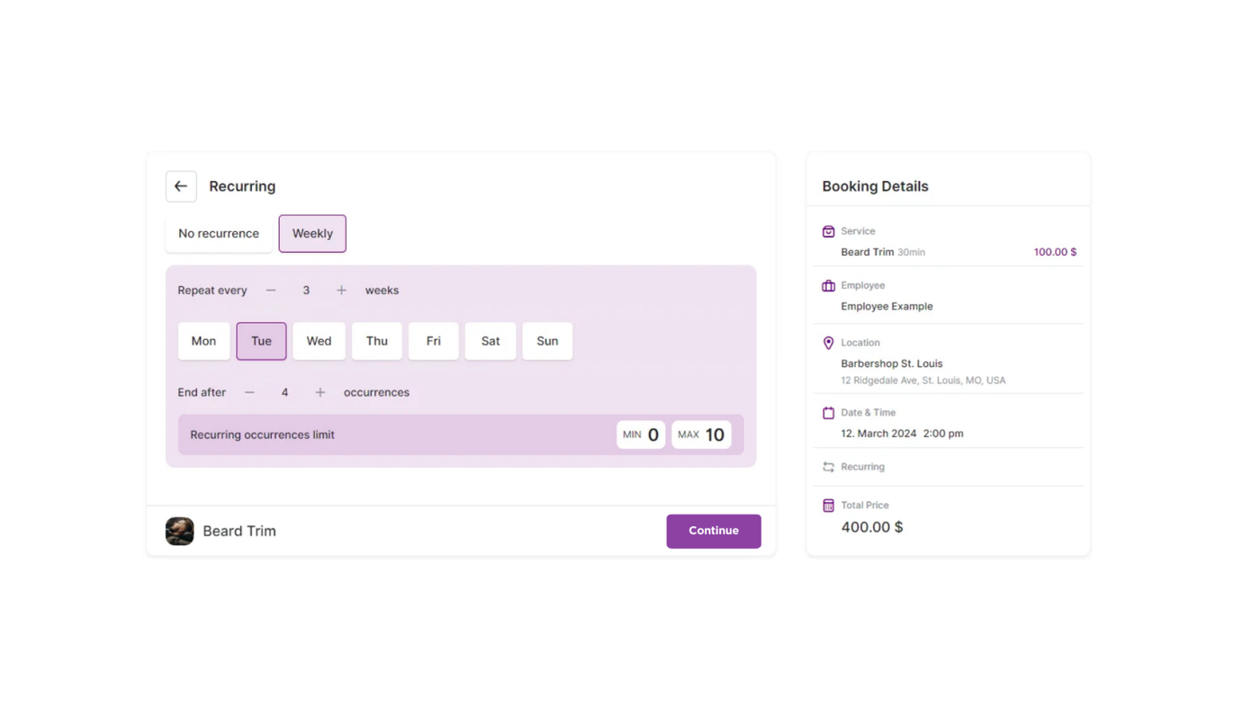The width and height of the screenshot is (1260, 708).
Task: Click the Beard Trim service thumbnail
Action: (180, 531)
